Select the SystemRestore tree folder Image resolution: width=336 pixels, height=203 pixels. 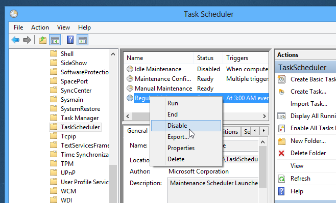pos(80,109)
